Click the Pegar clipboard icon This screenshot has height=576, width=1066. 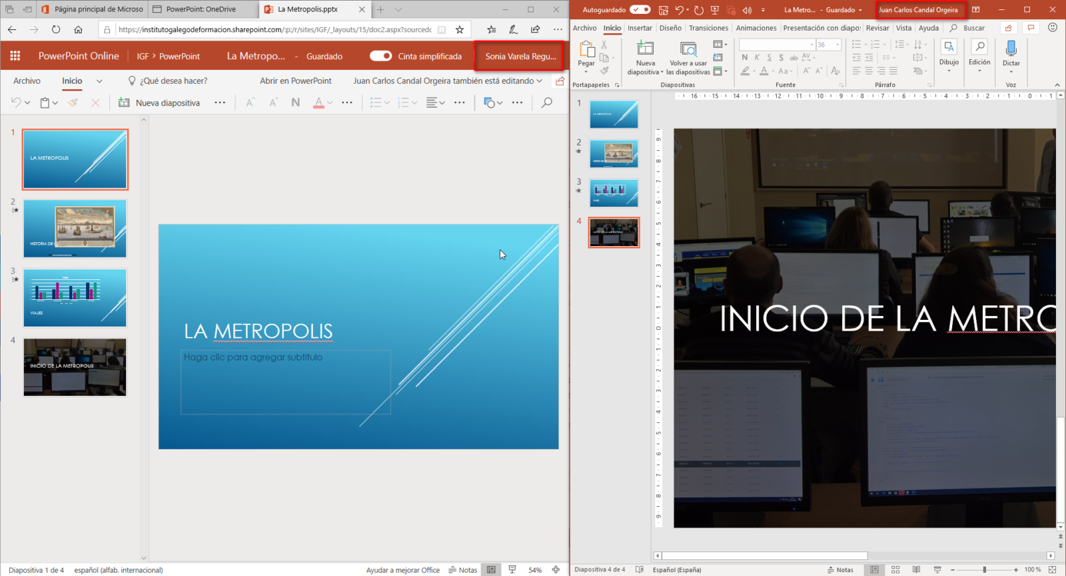586,49
